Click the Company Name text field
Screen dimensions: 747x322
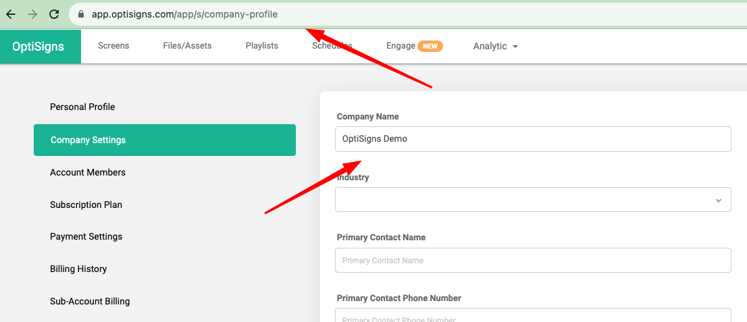click(x=533, y=139)
